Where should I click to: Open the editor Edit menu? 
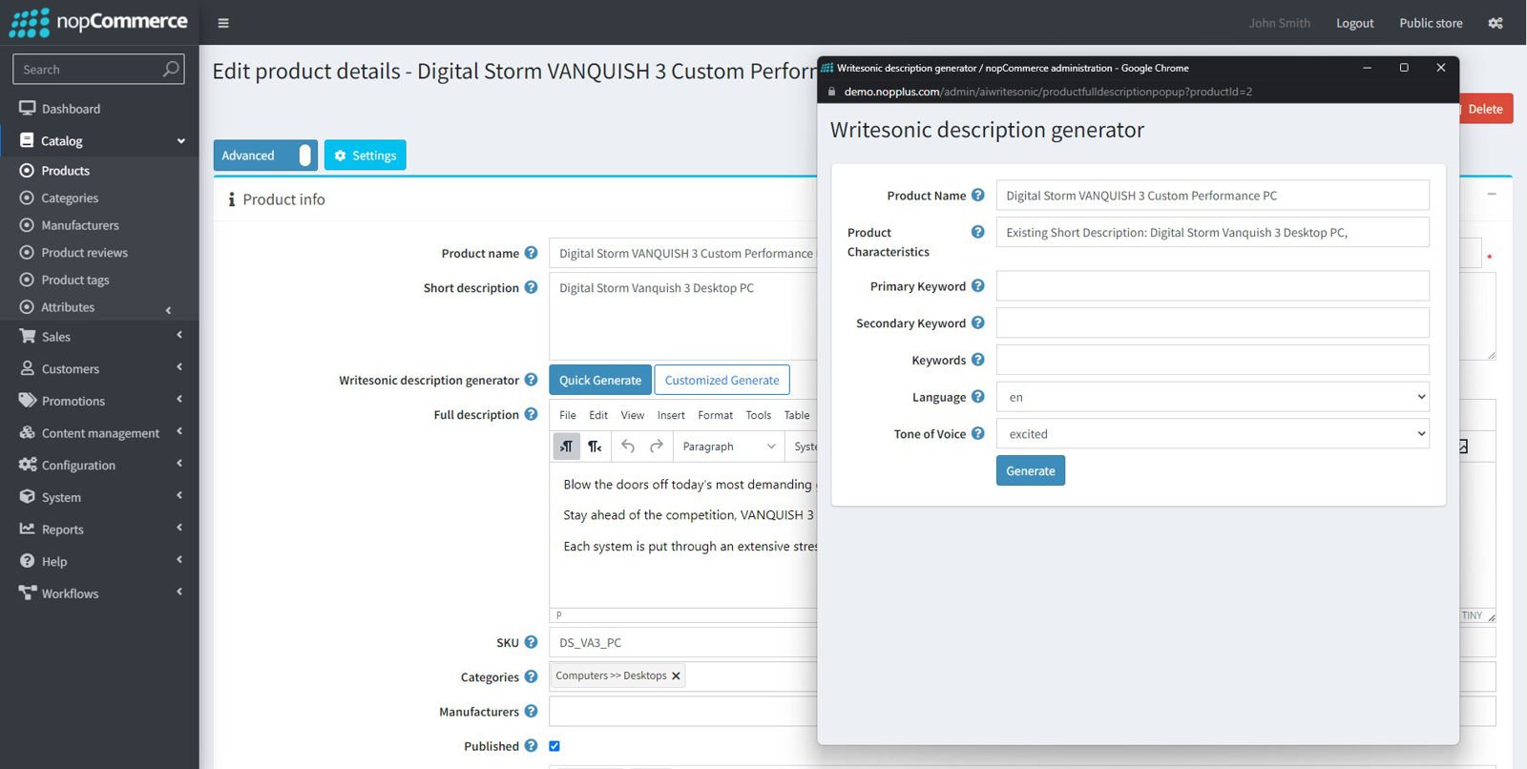click(x=598, y=415)
